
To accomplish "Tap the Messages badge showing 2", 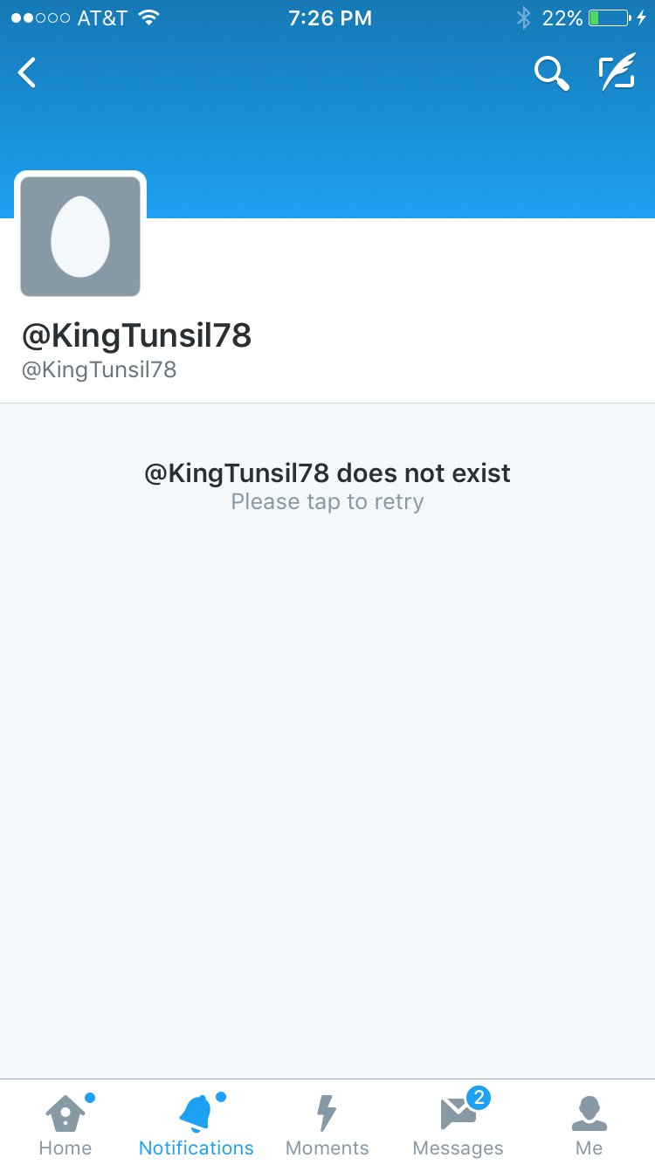I will coord(478,1098).
